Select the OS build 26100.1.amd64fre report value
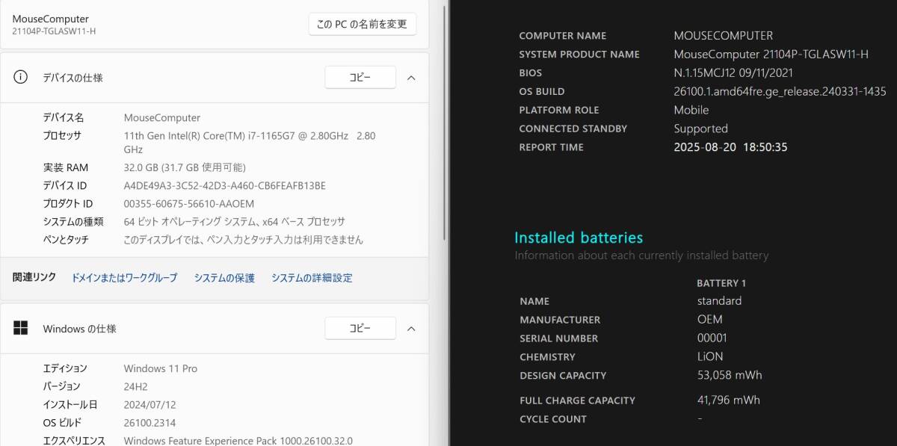Screen dimensions: 897x446 (x=780, y=91)
